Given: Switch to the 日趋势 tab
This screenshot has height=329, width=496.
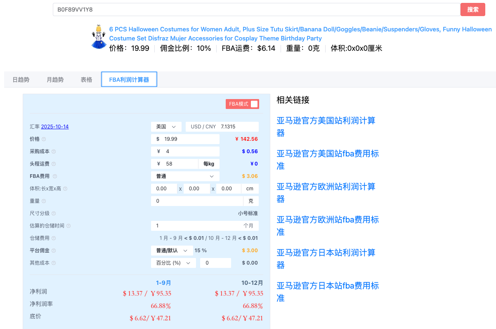Looking at the screenshot, I should click(21, 80).
